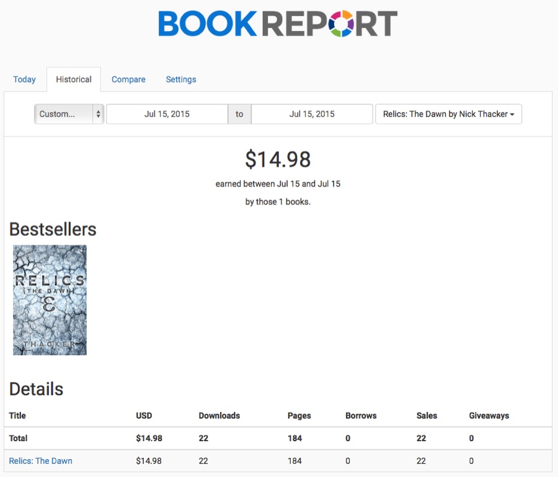Screen dimensions: 558x477
Task: Open the Relics: The Dawn link
Action: tap(40, 461)
